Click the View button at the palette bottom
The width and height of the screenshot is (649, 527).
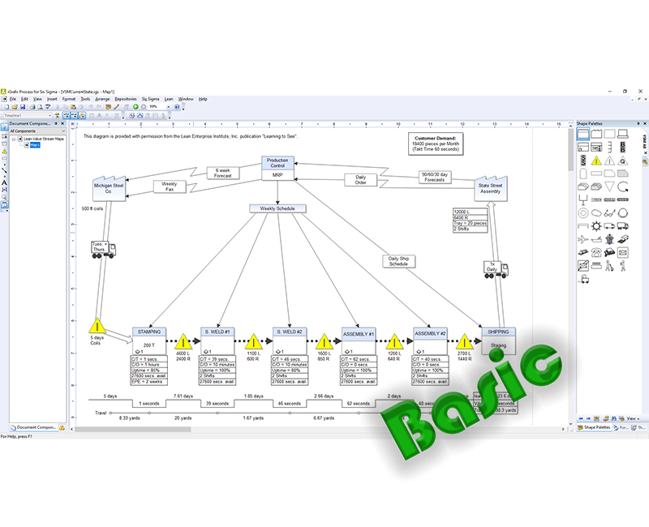click(x=631, y=418)
